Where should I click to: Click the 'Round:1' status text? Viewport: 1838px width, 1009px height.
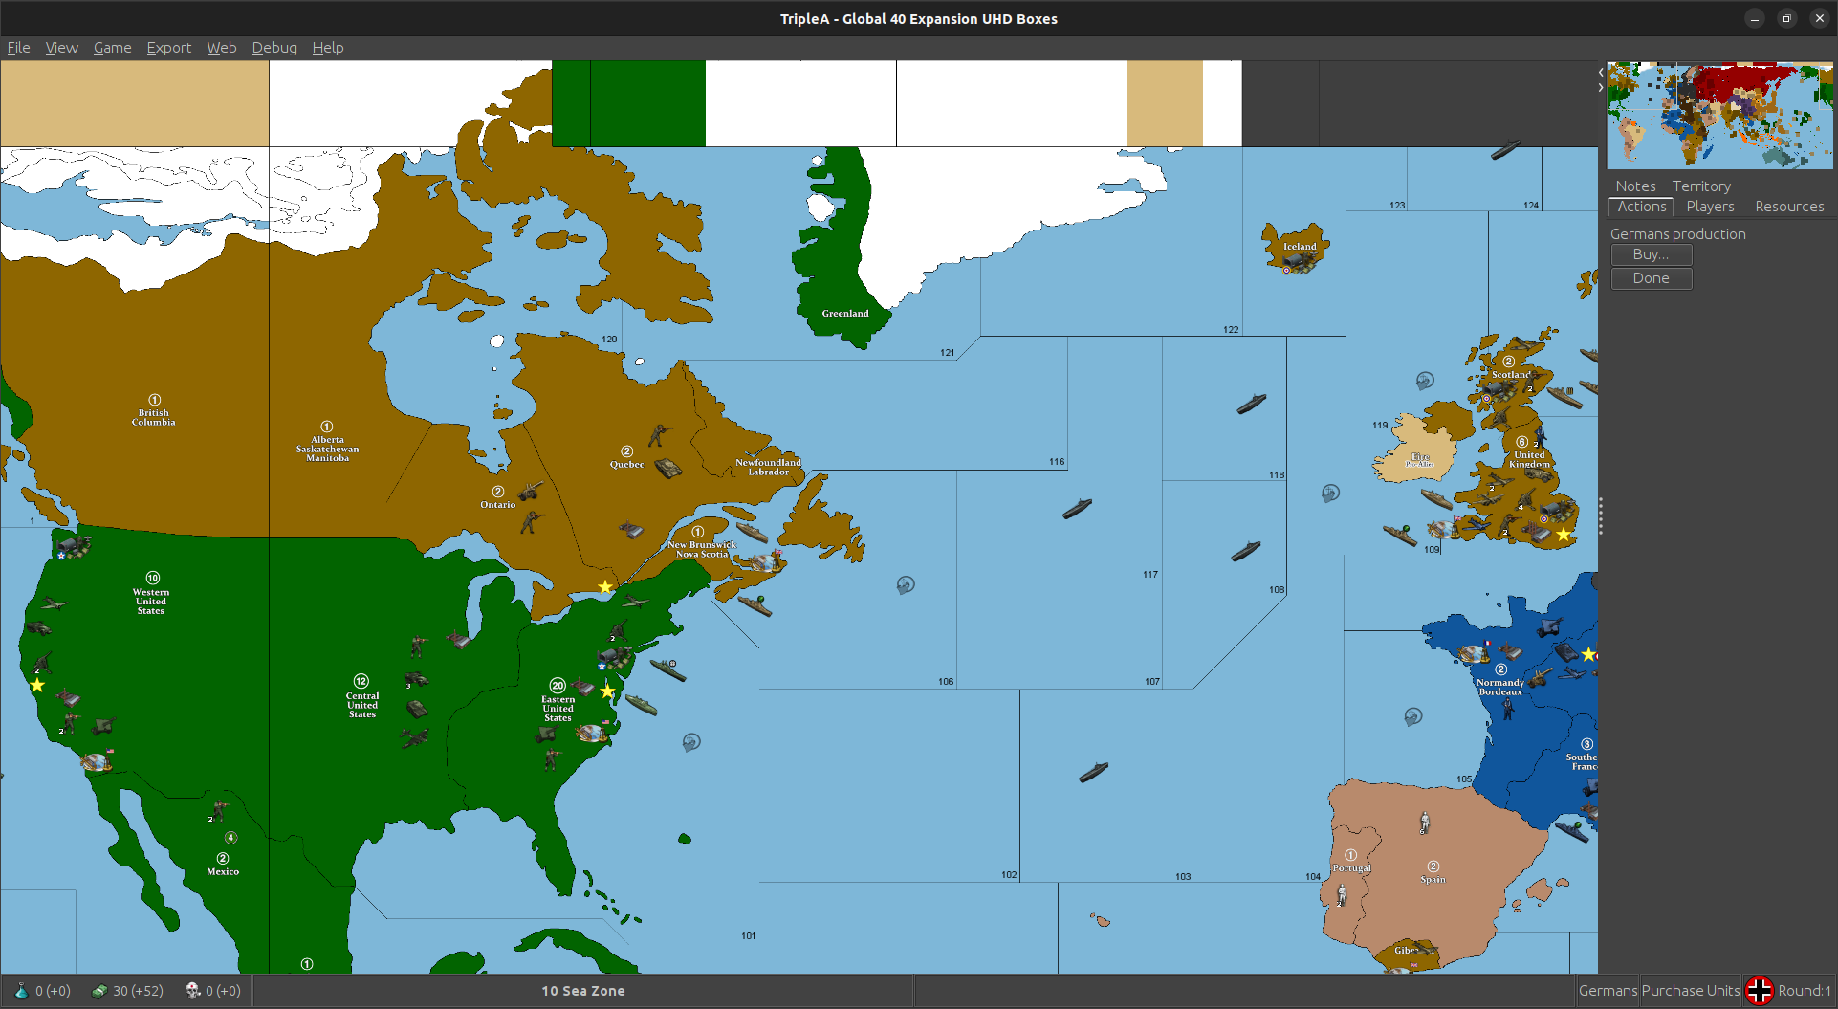point(1805,991)
